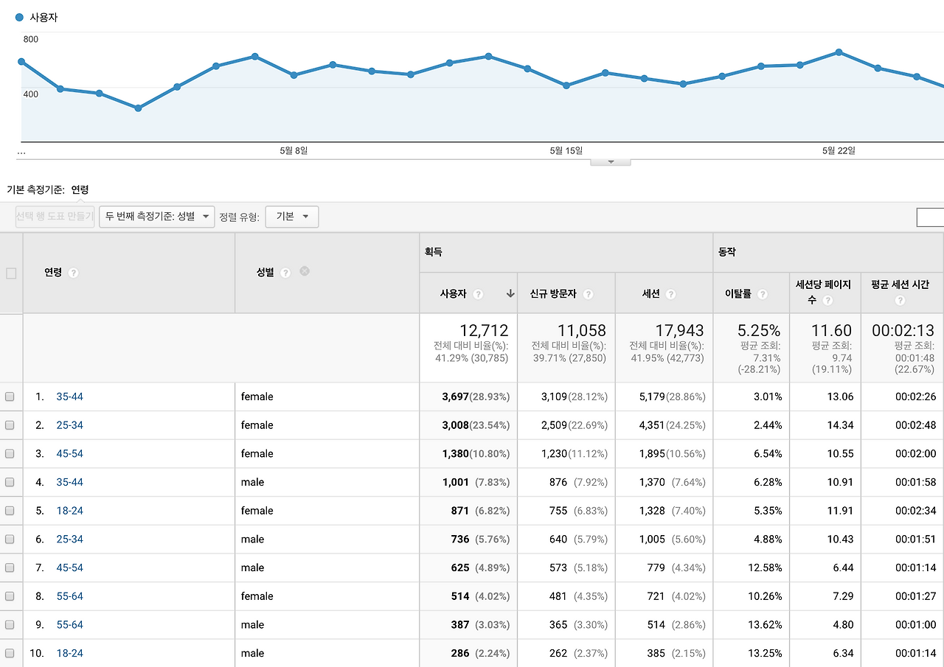
Task: Click the lowest data point on the chart
Action: click(138, 108)
